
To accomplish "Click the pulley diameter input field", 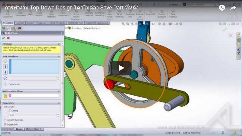I will 33,78.
